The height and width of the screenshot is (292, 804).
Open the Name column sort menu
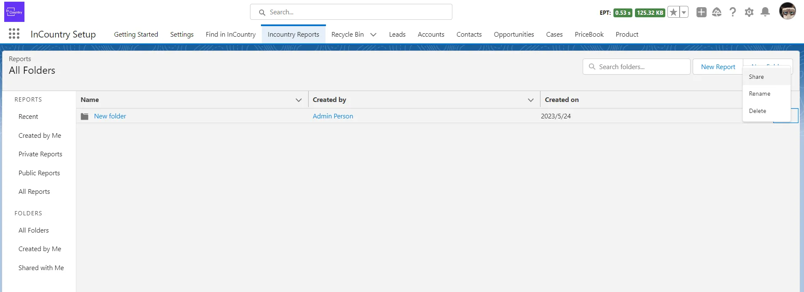click(298, 100)
